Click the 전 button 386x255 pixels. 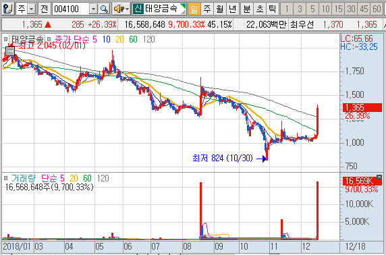pyautogui.click(x=44, y=9)
